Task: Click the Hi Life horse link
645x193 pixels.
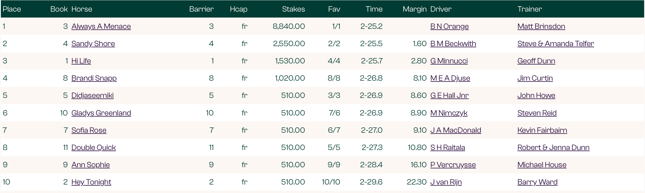Action: (x=81, y=61)
